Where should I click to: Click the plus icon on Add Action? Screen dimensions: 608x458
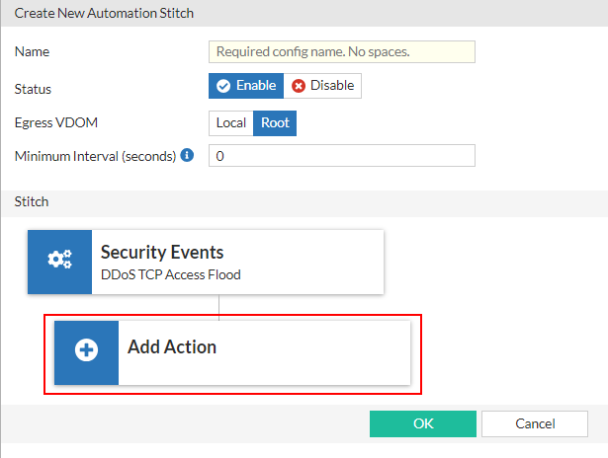(86, 351)
